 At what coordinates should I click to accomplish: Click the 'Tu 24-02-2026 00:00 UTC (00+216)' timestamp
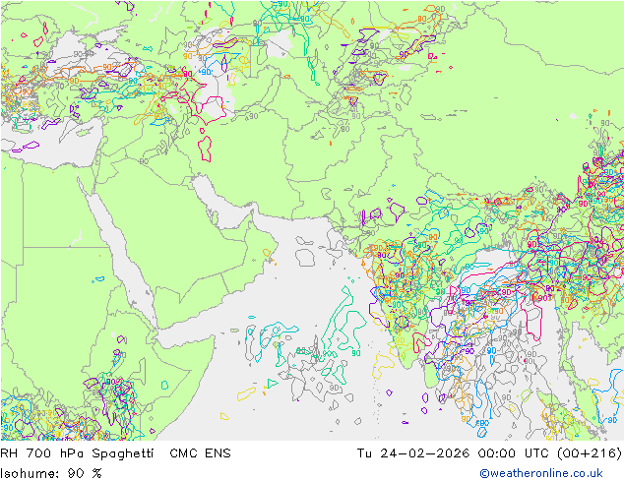tap(489, 453)
